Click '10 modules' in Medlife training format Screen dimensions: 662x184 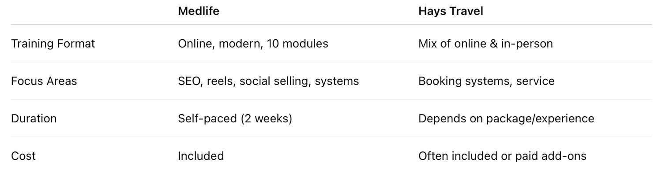pyautogui.click(x=297, y=44)
